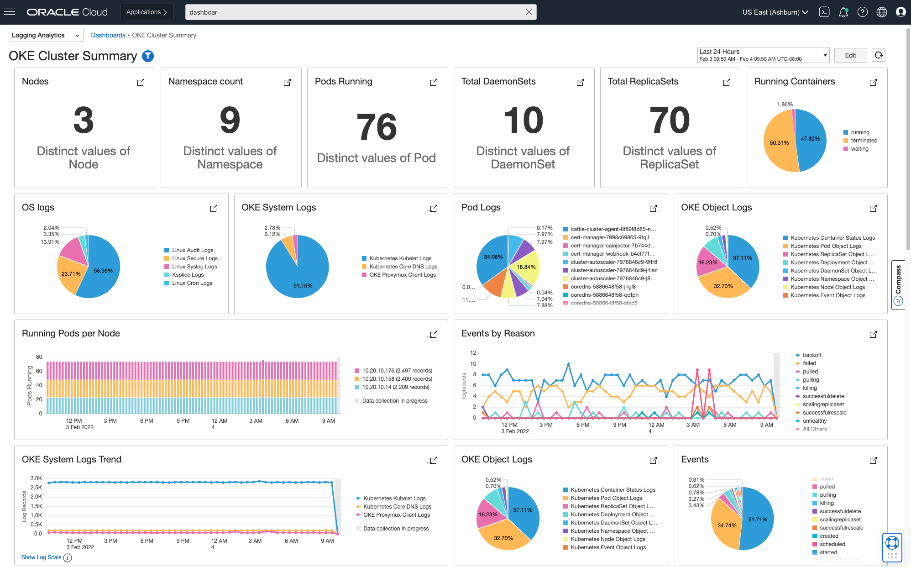Open the Applications menu
The image size is (911, 567).
147,12
